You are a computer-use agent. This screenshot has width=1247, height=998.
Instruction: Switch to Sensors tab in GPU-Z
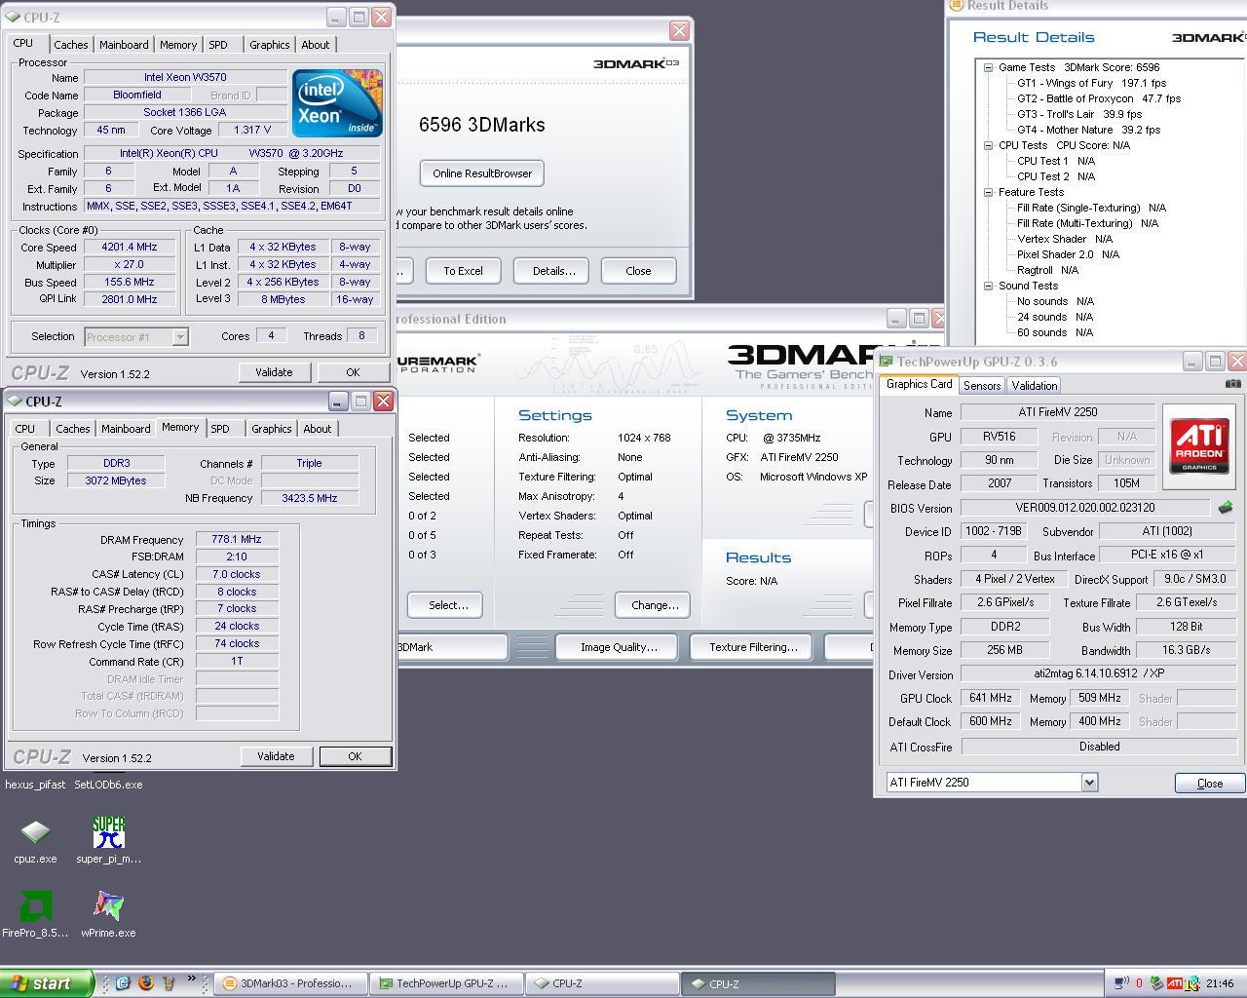(982, 386)
